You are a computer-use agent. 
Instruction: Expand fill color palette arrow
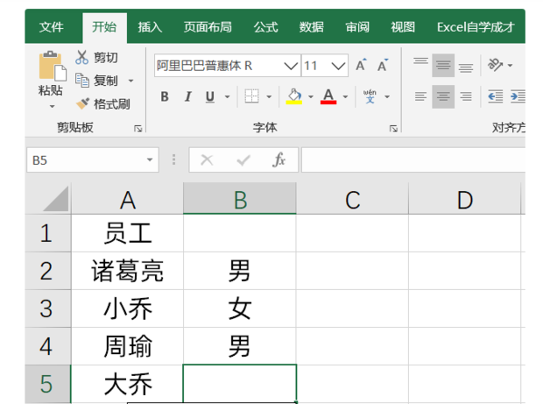(x=311, y=97)
